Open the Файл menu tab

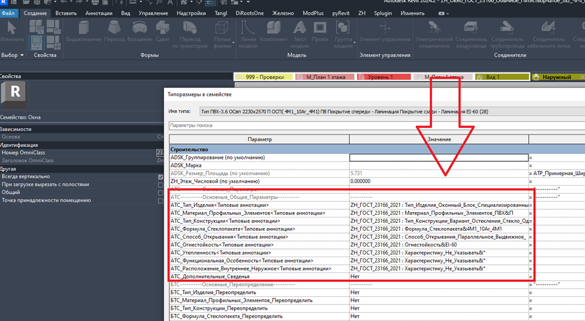[8, 13]
